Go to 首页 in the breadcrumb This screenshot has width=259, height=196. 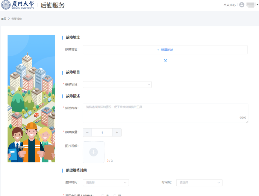4,19
